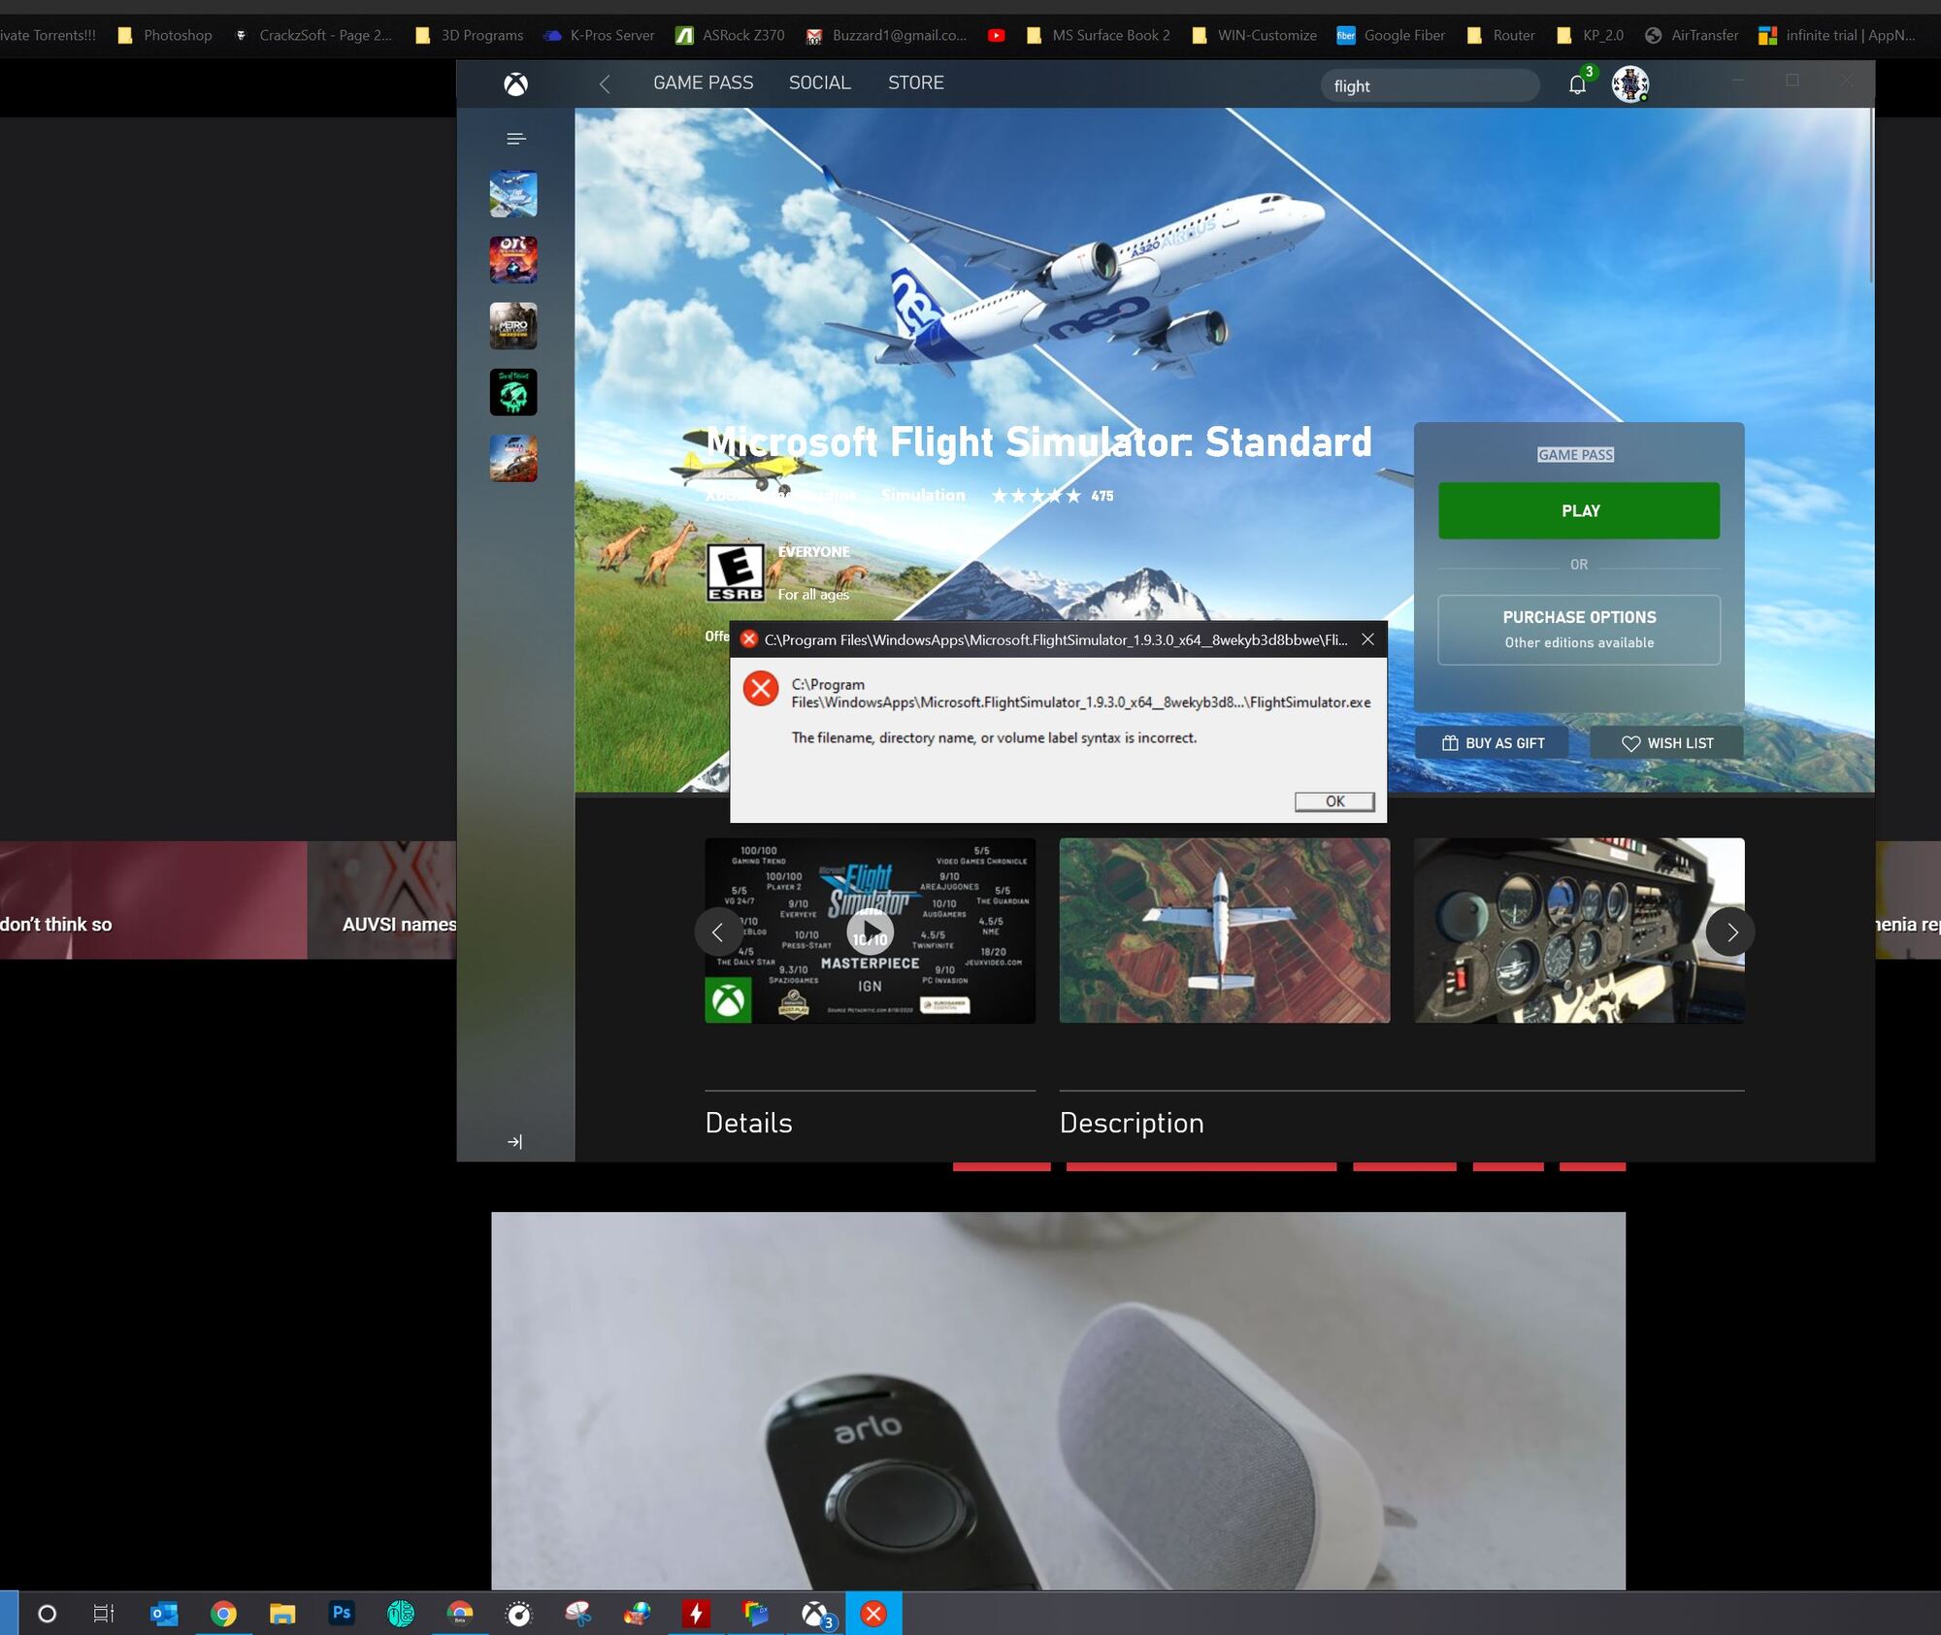Expand the sidebar hamburger menu
1941x1635 pixels.
point(516,139)
